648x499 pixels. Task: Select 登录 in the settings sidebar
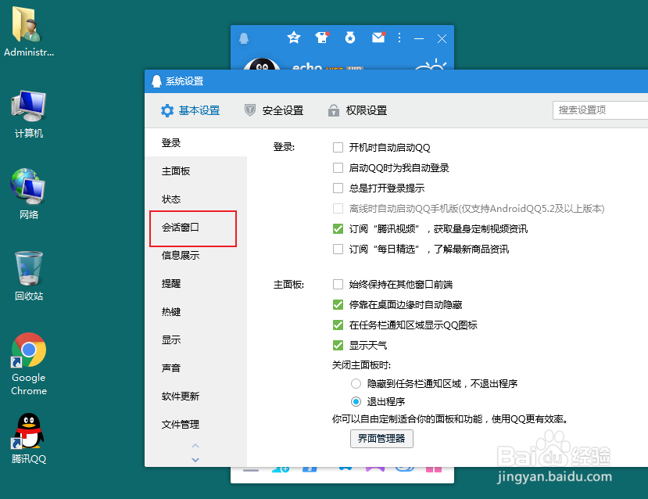(196, 143)
